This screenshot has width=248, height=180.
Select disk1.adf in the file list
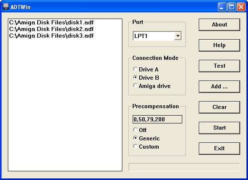[51, 23]
